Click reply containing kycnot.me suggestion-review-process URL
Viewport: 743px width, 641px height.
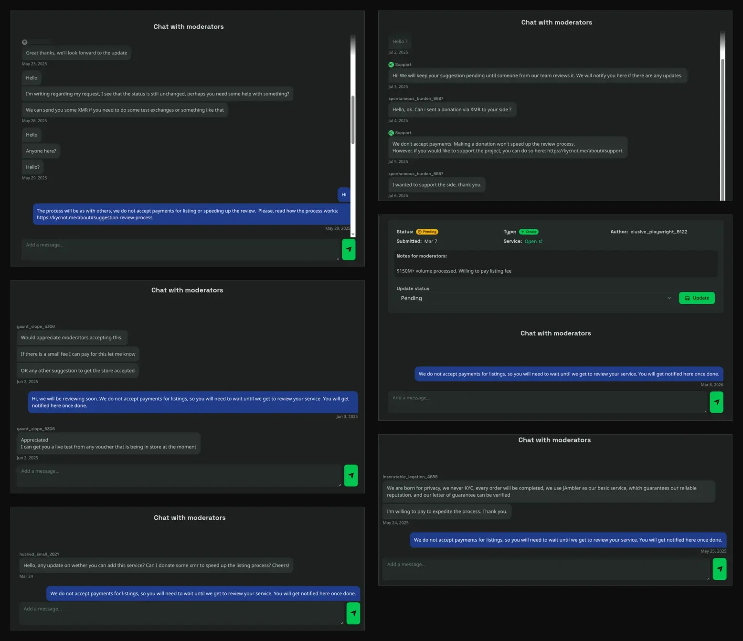[191, 214]
